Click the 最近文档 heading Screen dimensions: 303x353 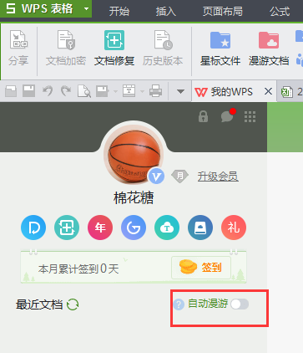pos(39,304)
